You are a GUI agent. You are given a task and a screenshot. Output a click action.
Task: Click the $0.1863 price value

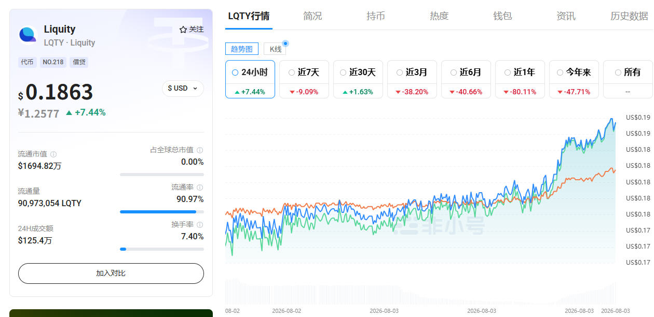[x=56, y=93]
